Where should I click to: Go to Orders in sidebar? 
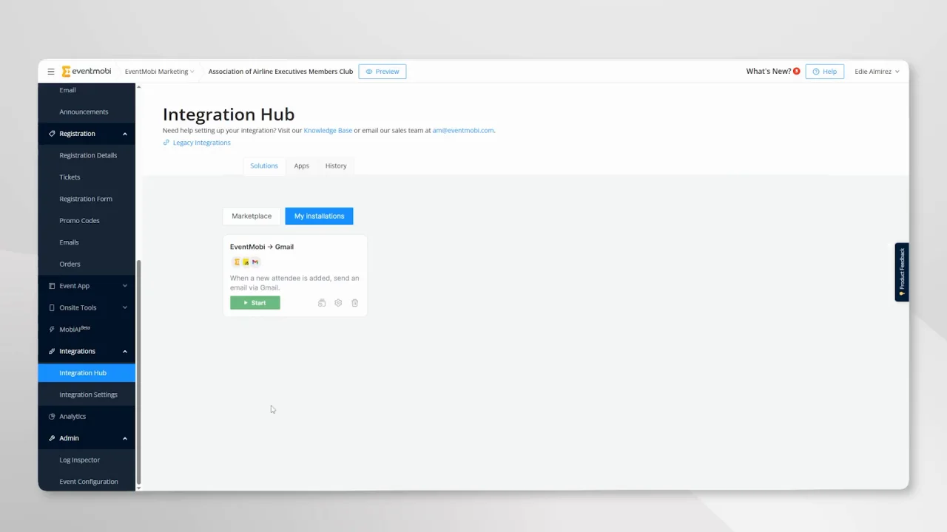[87, 264]
